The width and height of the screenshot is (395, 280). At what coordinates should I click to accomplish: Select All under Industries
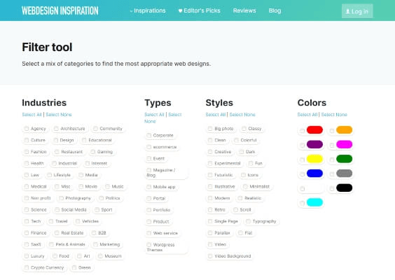[32, 115]
